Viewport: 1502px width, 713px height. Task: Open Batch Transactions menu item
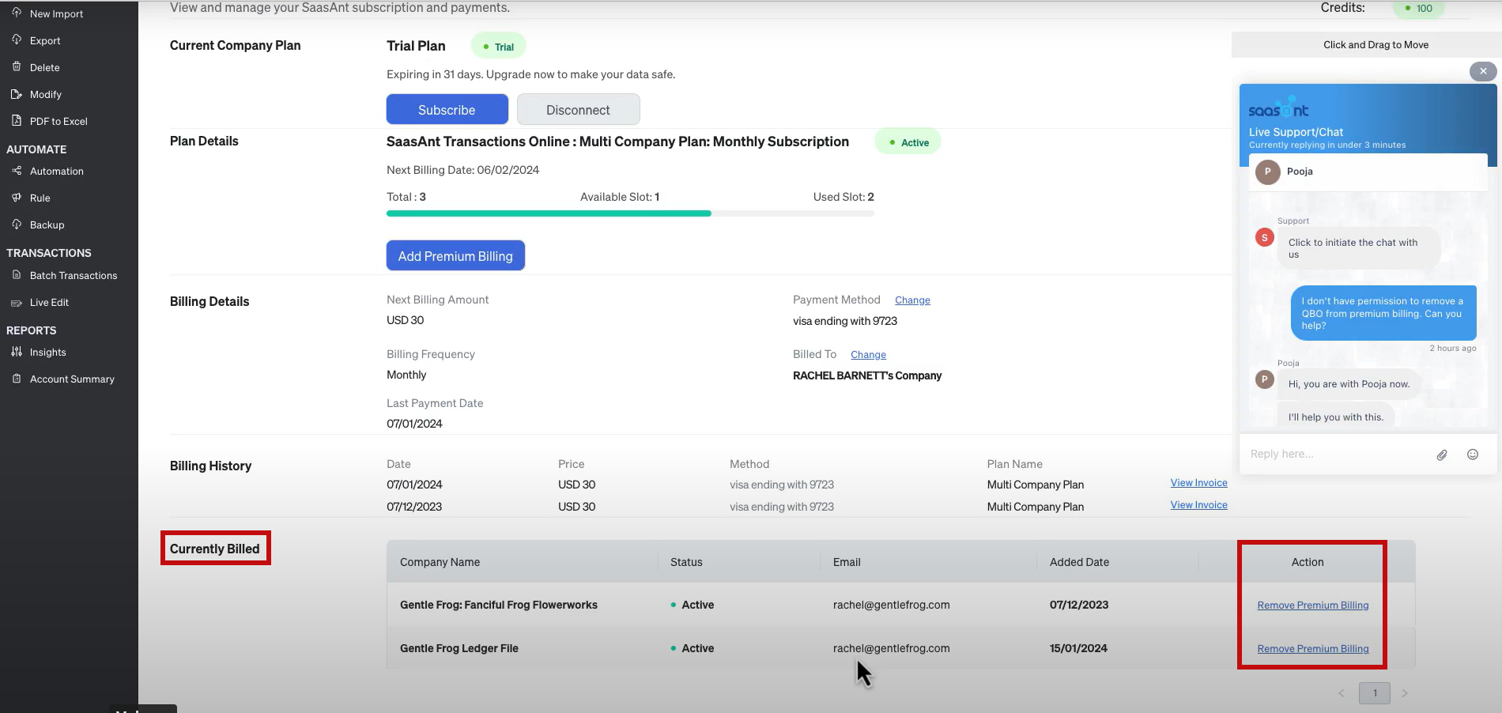74,275
